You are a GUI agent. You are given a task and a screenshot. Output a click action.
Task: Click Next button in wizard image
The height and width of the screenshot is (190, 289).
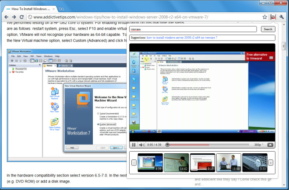click(x=116, y=148)
